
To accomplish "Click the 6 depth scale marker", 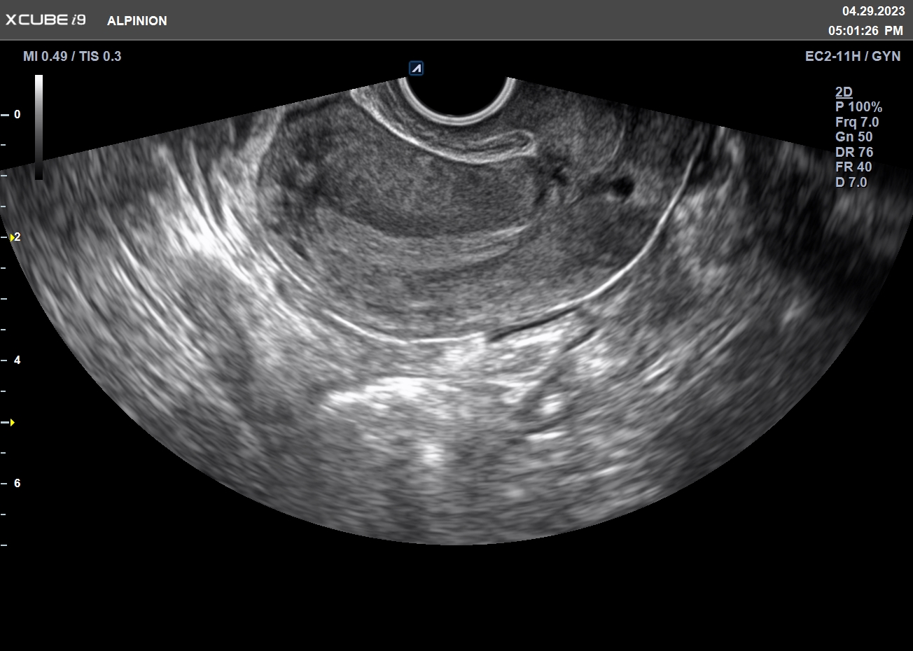I will coord(17,483).
